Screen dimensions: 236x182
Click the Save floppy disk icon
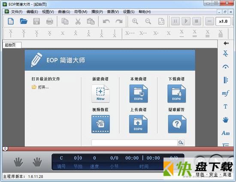(36, 21)
